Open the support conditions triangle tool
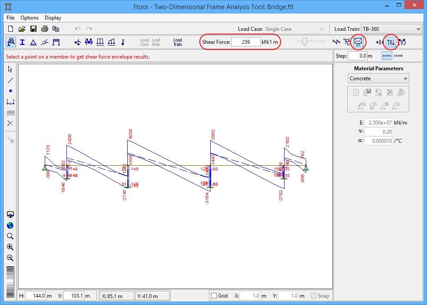This screenshot has height=305, width=427. [33, 42]
